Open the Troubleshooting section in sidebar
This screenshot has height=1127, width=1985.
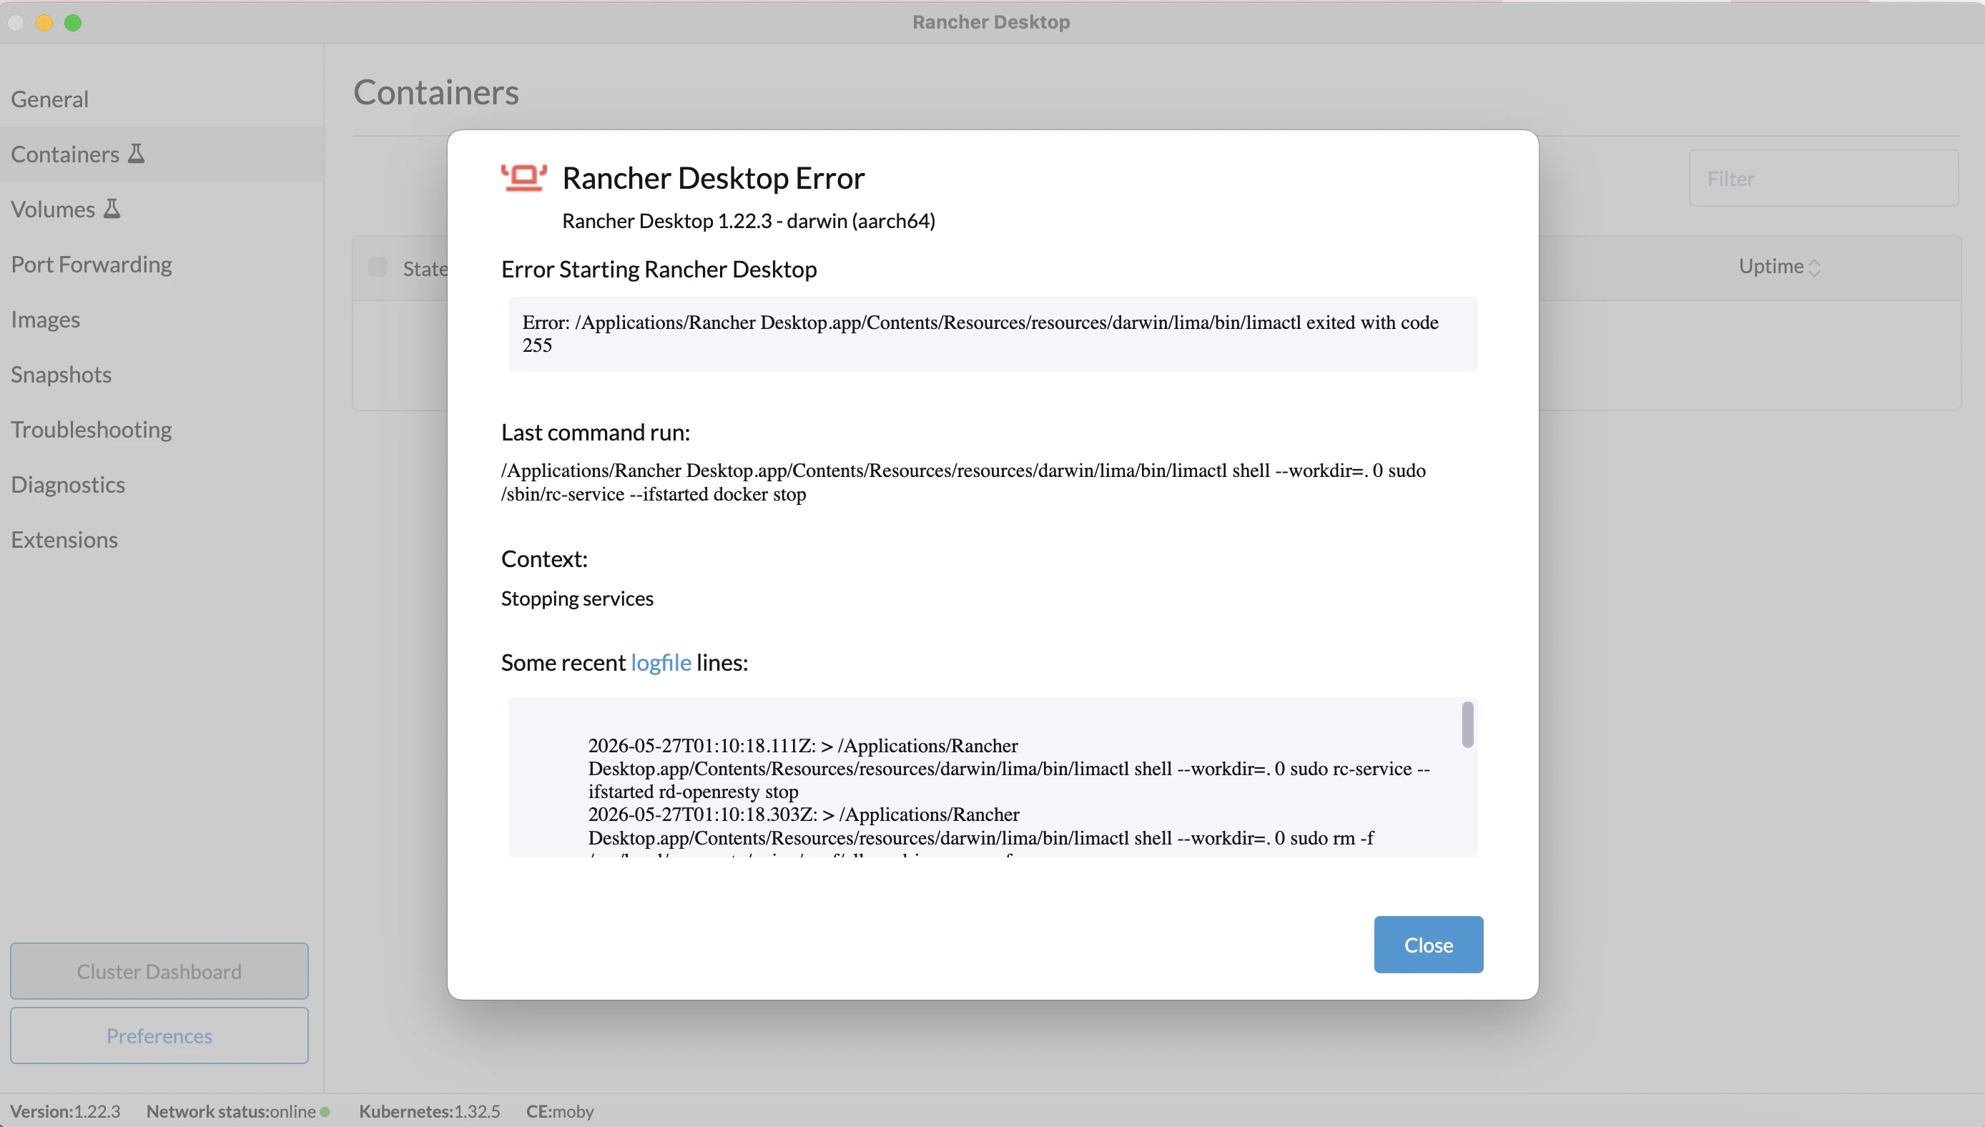[162, 429]
